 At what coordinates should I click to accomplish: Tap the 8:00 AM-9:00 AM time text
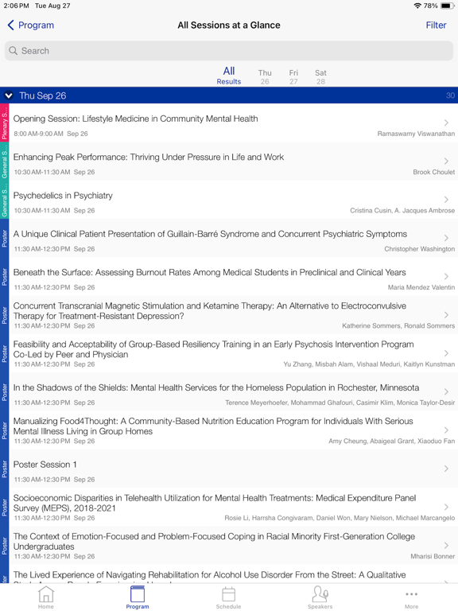[38, 134]
